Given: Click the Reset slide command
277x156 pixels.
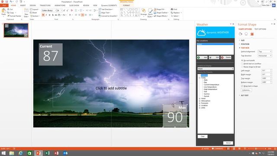Looking at the screenshot, I should point(33,13).
